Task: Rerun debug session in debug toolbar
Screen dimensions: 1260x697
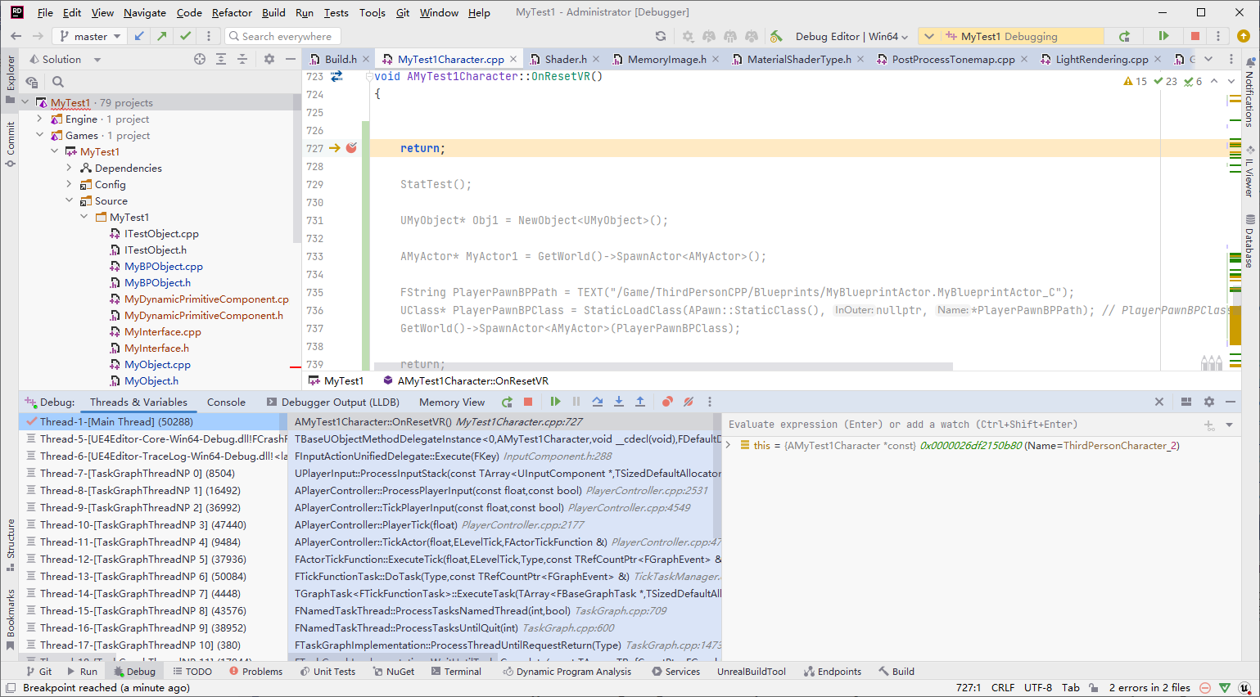Action: (x=507, y=402)
